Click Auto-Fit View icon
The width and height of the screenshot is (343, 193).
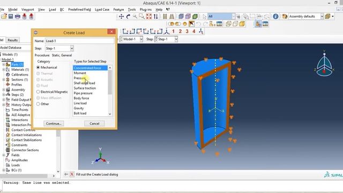pos(149,17)
